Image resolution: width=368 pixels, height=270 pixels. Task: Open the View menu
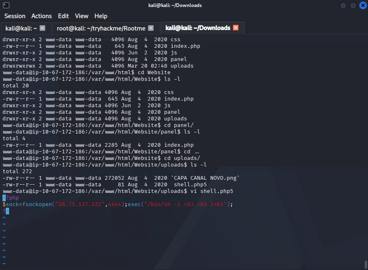pyautogui.click(x=82, y=16)
